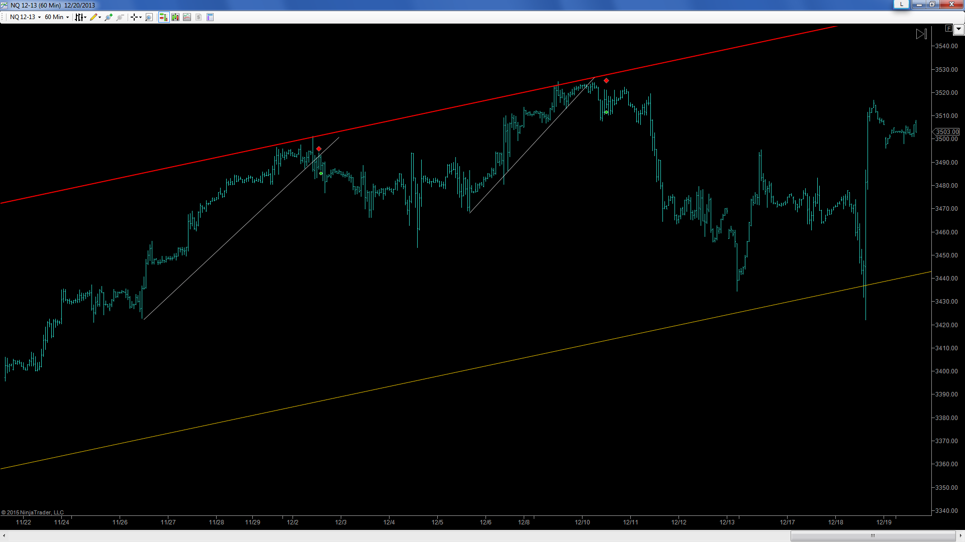This screenshot has width=965, height=542.
Task: Click the horizontal scrollbar thumb
Action: [873, 536]
